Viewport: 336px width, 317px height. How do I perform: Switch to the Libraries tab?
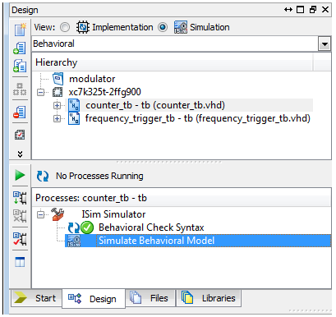coord(209,298)
